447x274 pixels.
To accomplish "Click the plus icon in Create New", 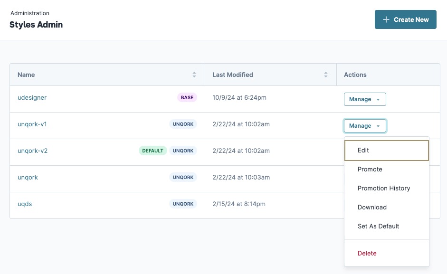I will (386, 19).
